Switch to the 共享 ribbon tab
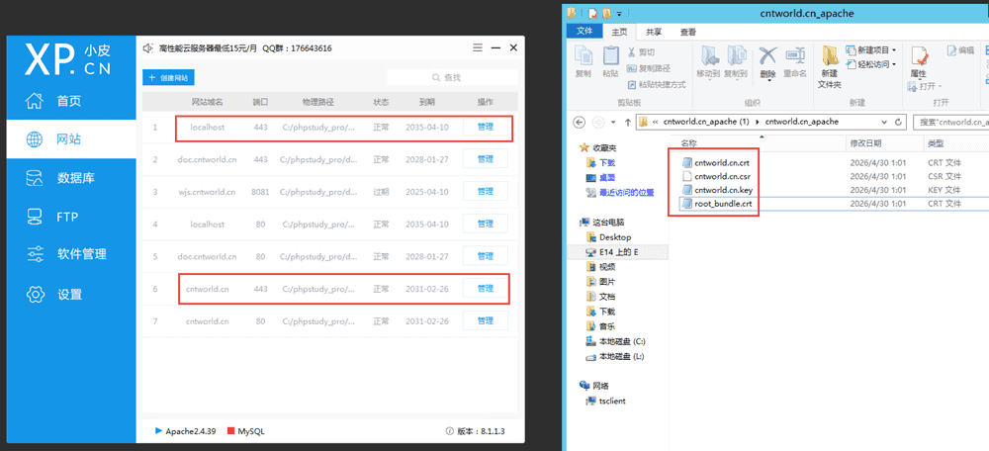989x451 pixels. coord(652,32)
